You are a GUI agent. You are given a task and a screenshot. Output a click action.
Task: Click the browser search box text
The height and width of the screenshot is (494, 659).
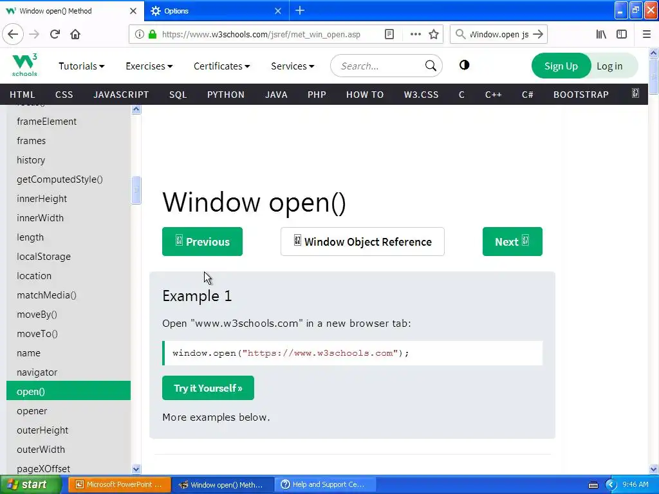499,35
